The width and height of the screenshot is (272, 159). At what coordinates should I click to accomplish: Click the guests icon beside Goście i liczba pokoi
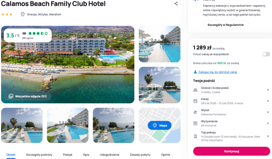(x=195, y=90)
